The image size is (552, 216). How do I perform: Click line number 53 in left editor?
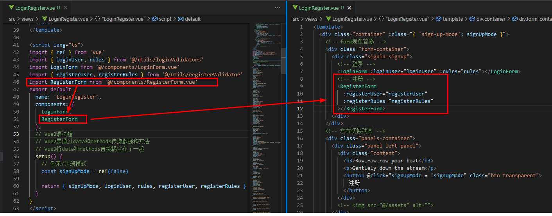16,134
